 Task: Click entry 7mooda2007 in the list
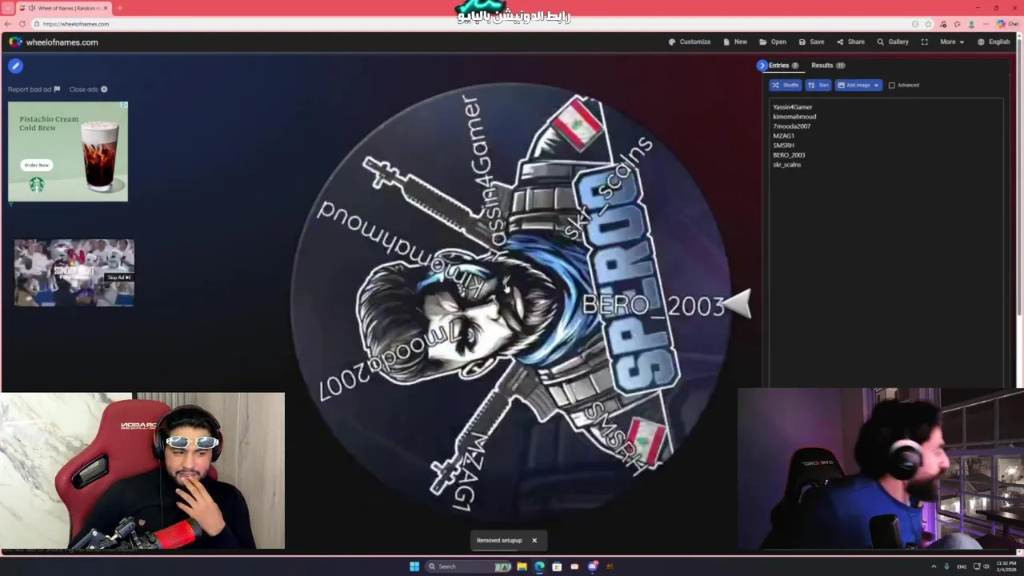pyautogui.click(x=791, y=126)
